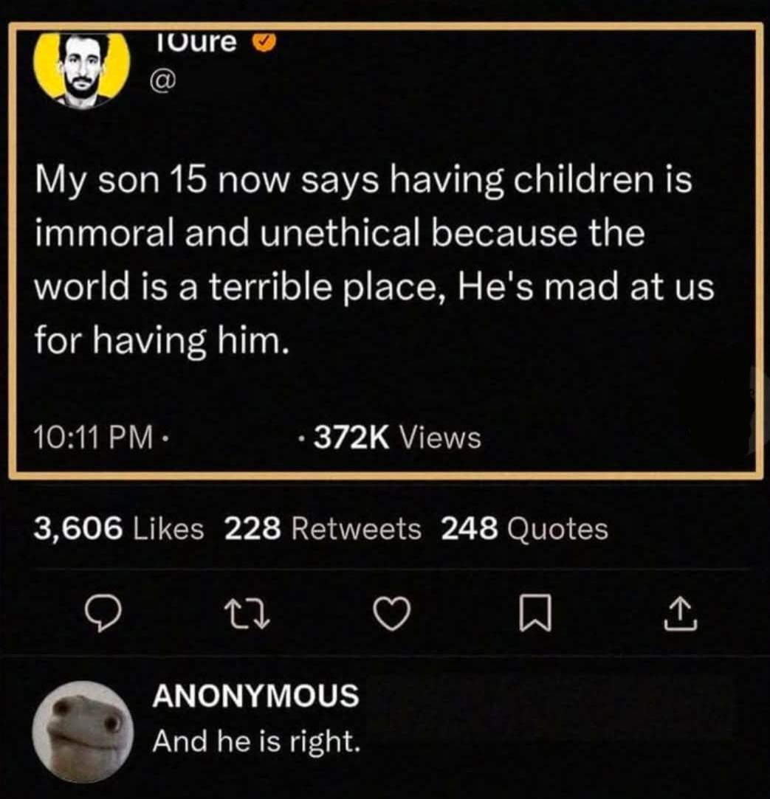Screen dimensions: 770x799
Task: Click the ANONYMOUS username on the reply
Action: tap(255, 695)
